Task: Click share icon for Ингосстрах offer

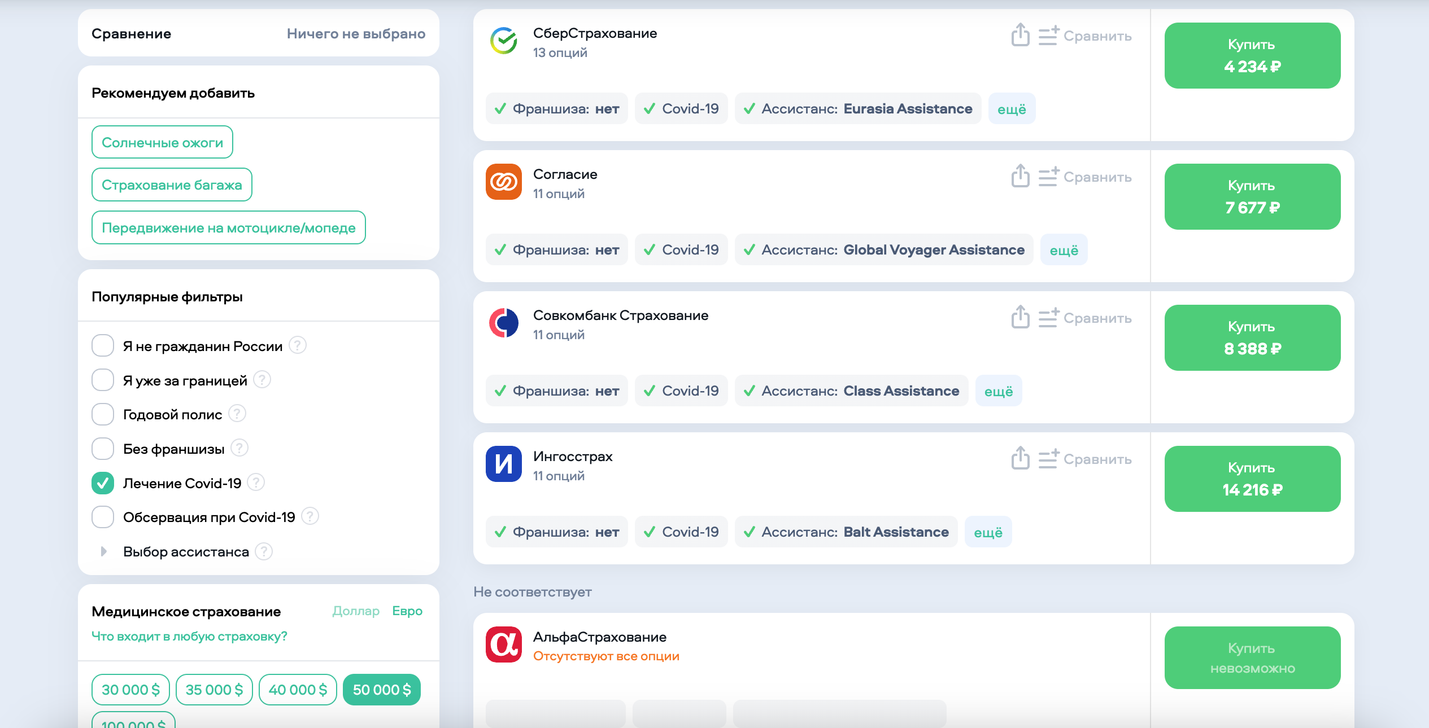Action: (1020, 458)
